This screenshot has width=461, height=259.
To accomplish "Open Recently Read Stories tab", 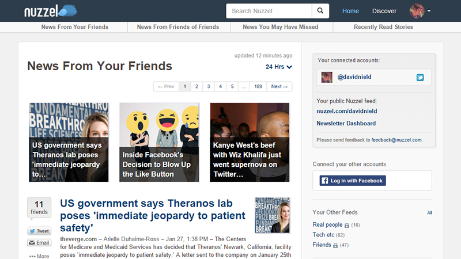I will [x=383, y=27].
